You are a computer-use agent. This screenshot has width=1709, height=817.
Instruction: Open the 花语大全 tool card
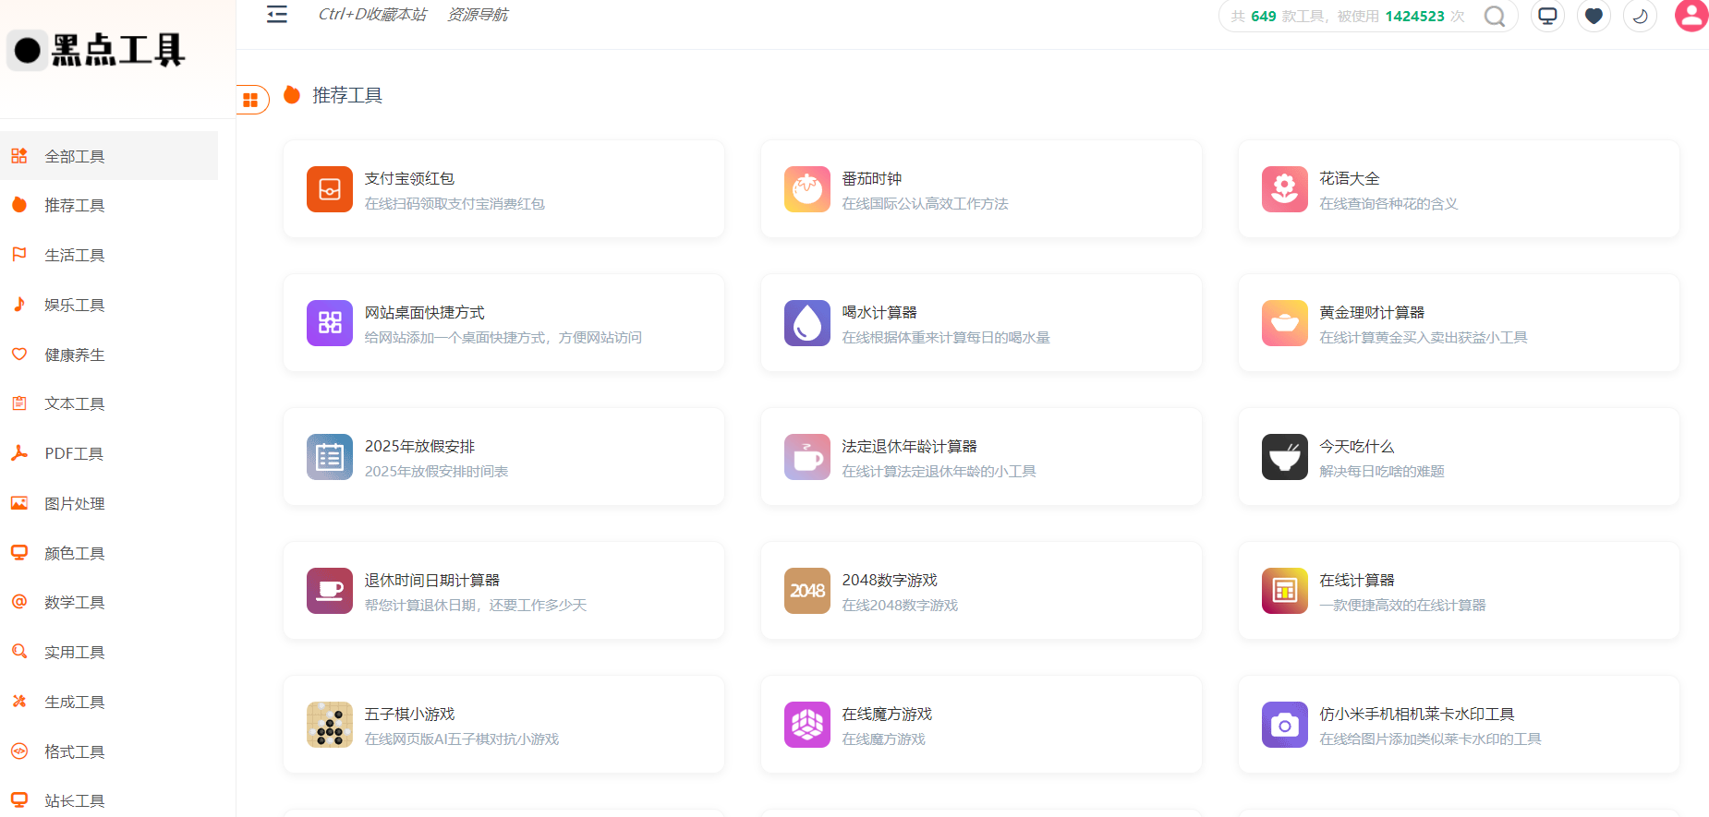(x=1458, y=189)
